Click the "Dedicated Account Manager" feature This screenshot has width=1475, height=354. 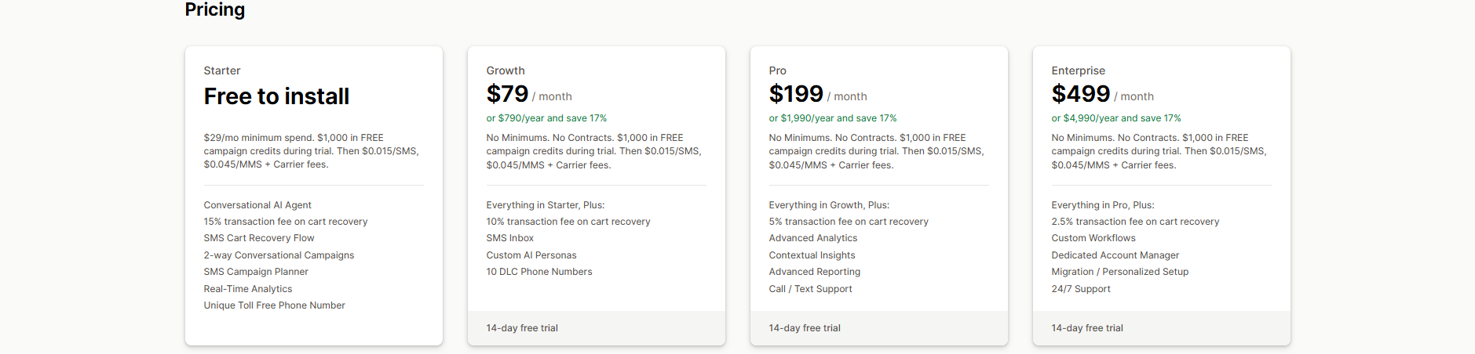click(x=1115, y=255)
